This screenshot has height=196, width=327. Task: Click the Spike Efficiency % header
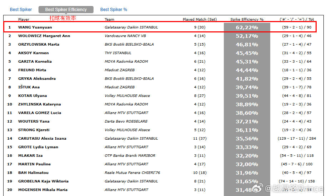(x=247, y=19)
